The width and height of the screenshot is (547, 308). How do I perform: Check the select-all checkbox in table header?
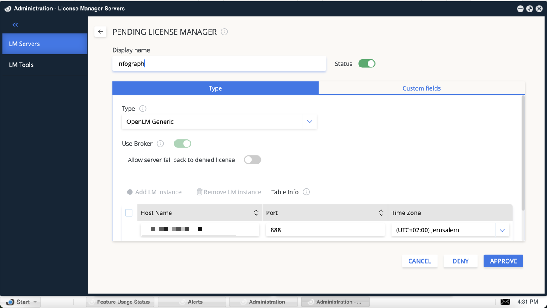pyautogui.click(x=129, y=213)
